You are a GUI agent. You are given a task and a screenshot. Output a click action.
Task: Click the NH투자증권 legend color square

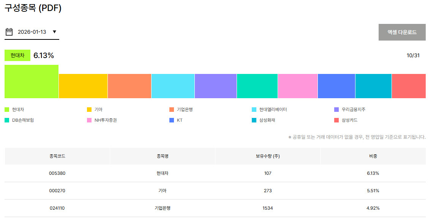pyautogui.click(x=89, y=120)
